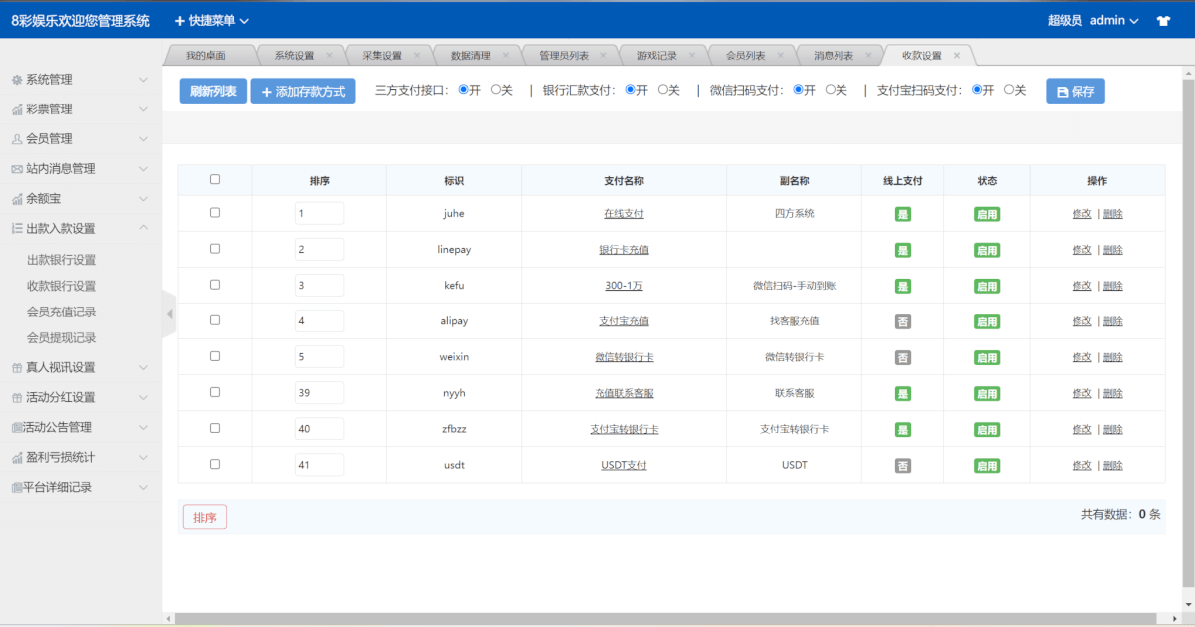Click the 添加存款方式 button

303,91
